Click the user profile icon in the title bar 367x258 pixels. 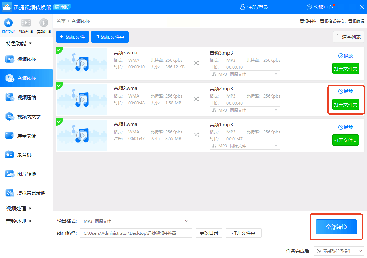tap(243, 7)
